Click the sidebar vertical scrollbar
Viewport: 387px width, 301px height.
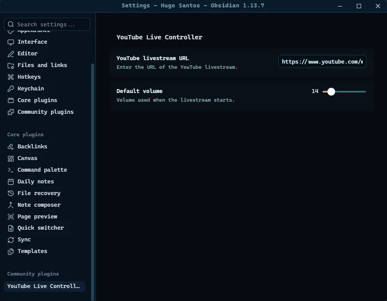coord(93,182)
